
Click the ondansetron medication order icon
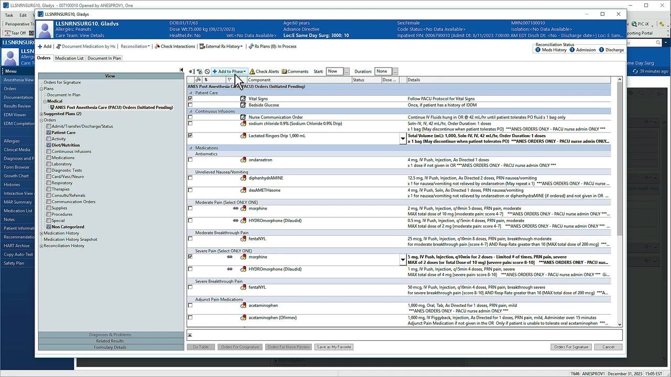[x=243, y=160]
